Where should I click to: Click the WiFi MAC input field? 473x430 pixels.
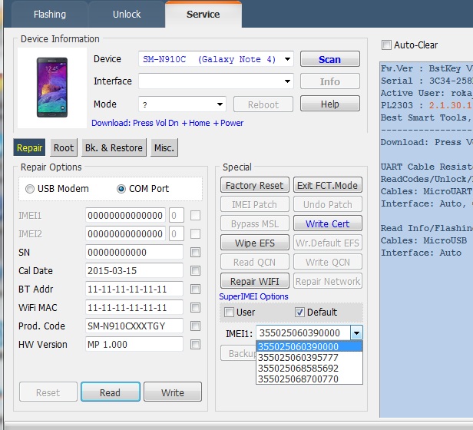(x=134, y=307)
